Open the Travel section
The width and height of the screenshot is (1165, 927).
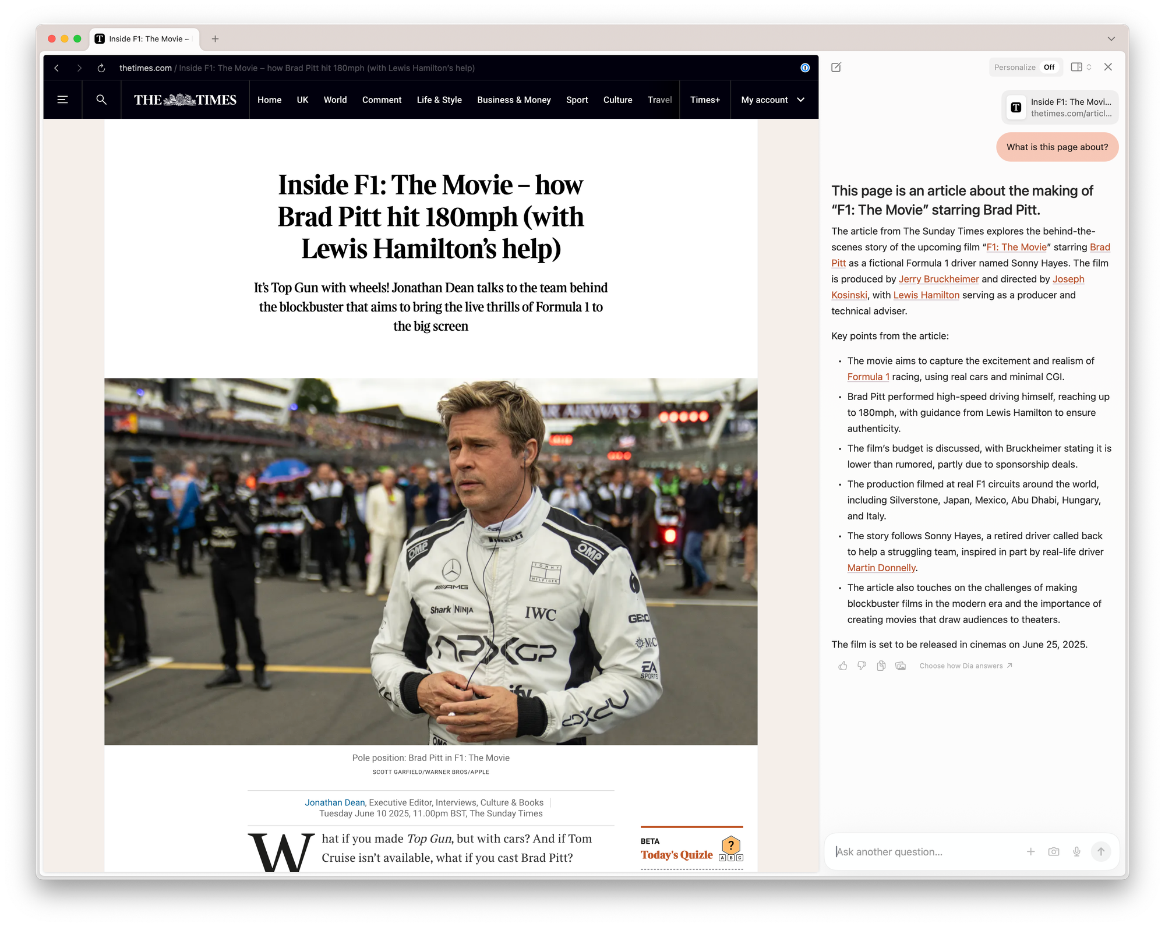click(659, 100)
